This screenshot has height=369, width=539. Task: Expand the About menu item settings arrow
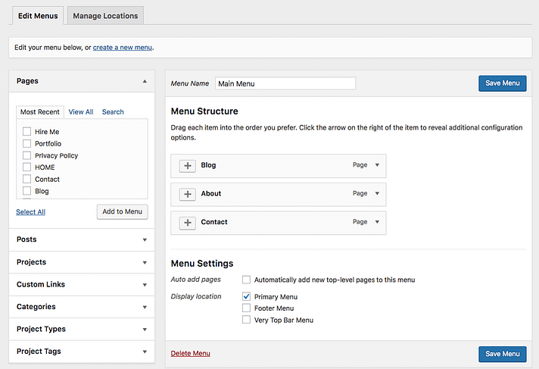pos(377,193)
